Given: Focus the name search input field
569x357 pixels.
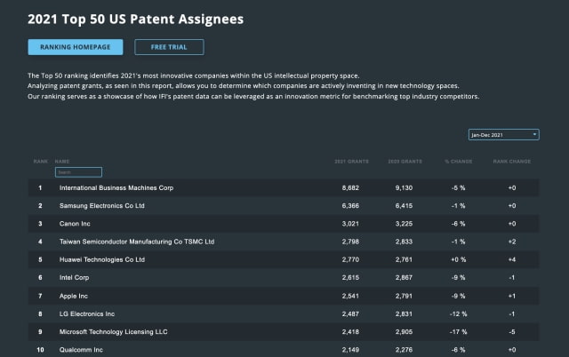Looking at the screenshot, I should [x=78, y=172].
